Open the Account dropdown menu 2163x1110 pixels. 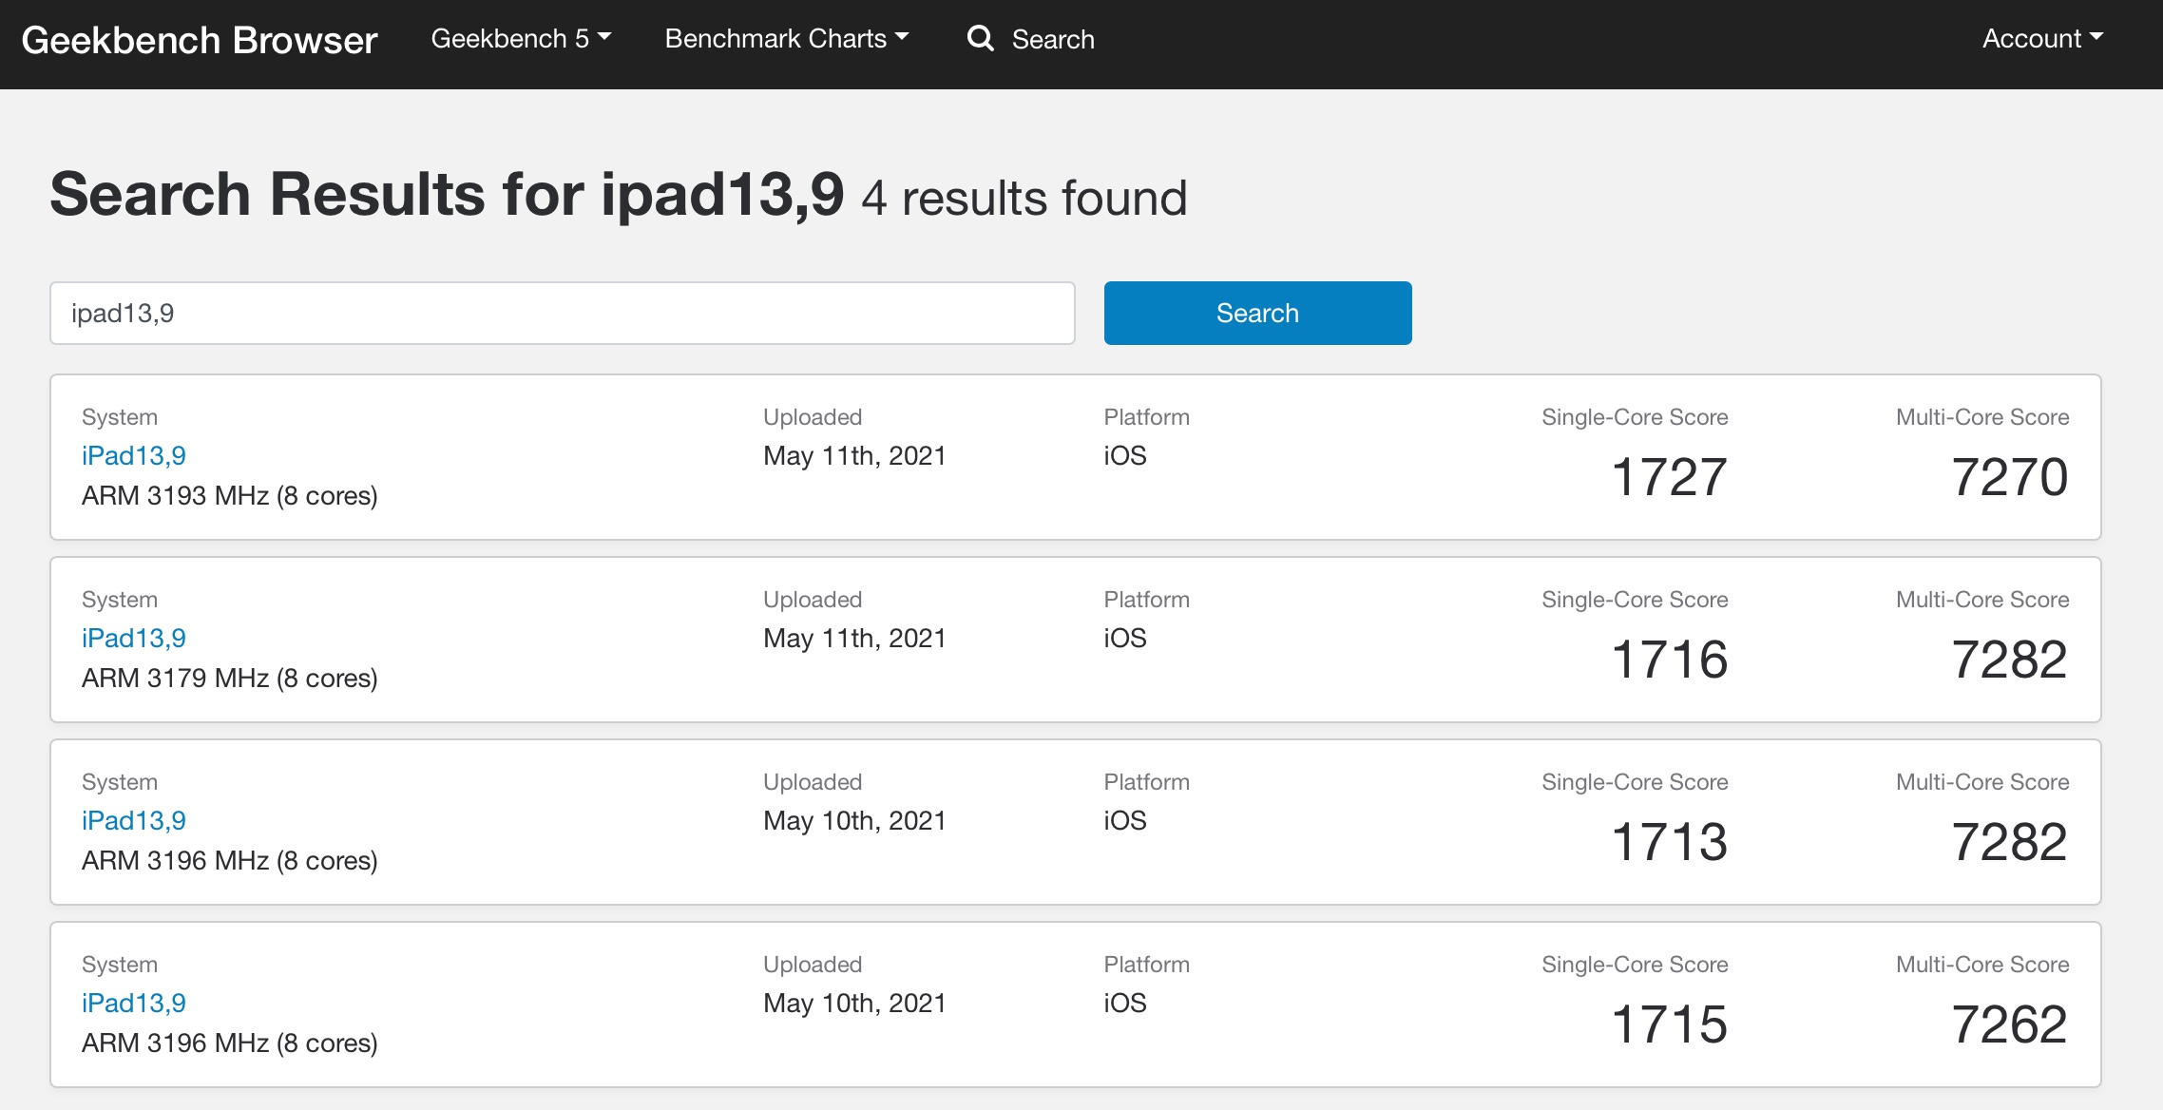(x=2041, y=39)
